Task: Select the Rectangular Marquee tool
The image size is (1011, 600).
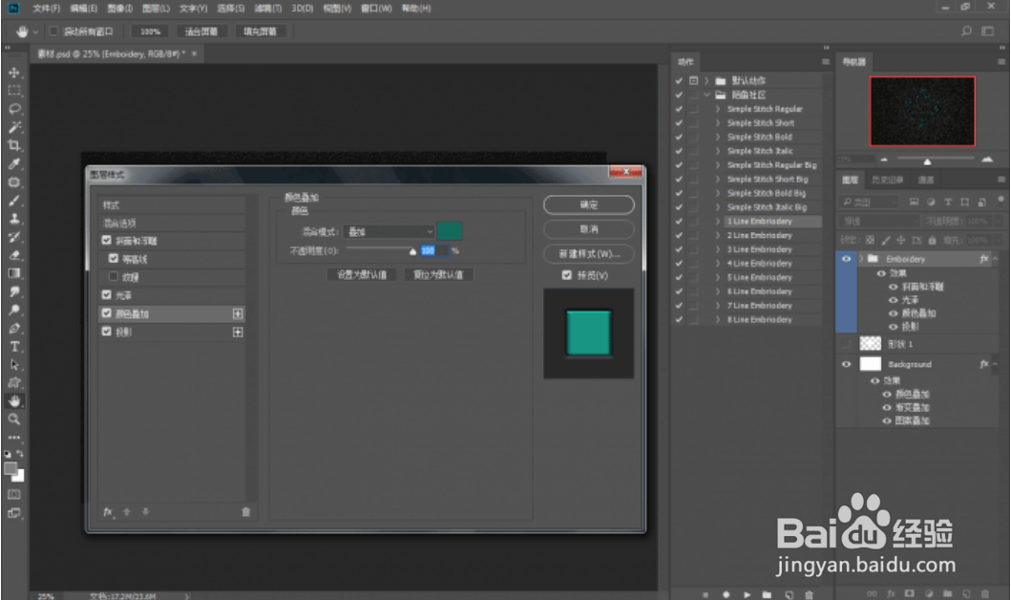Action: tap(14, 91)
